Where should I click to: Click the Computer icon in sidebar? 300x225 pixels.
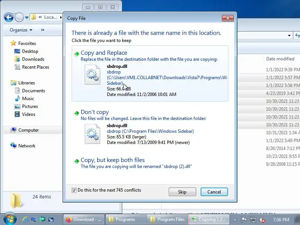click(x=13, y=130)
